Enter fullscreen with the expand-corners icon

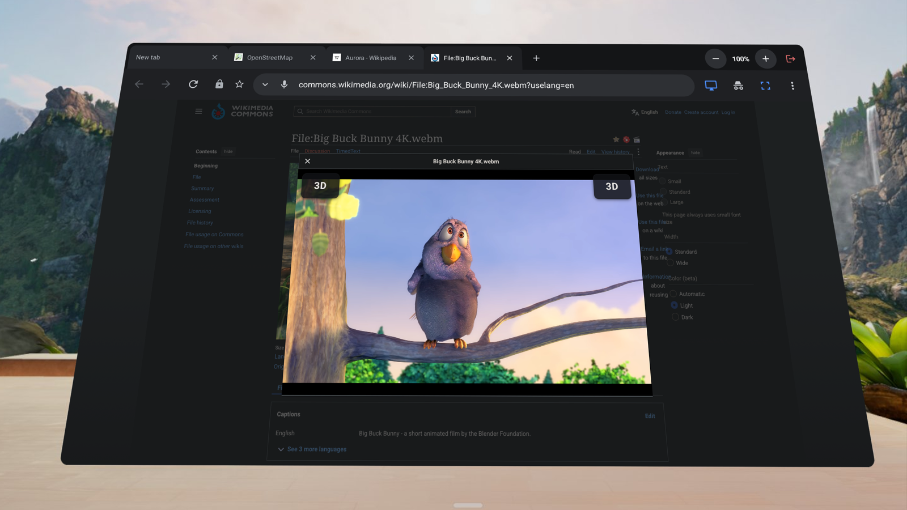(765, 86)
